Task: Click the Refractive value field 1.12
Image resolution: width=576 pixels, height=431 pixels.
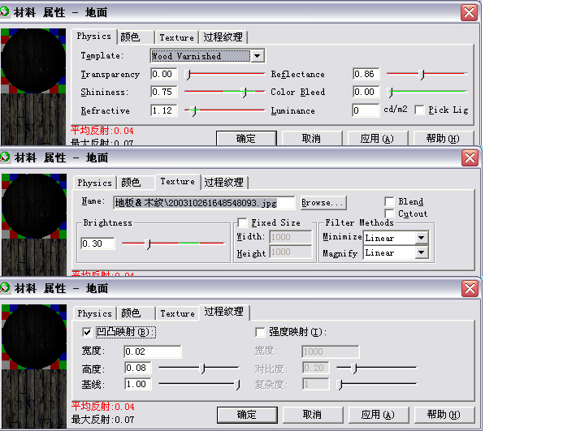Action: pos(164,110)
